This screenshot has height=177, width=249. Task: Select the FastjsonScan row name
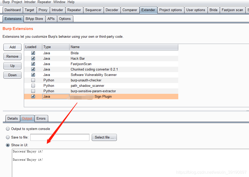pyautogui.click(x=81, y=64)
